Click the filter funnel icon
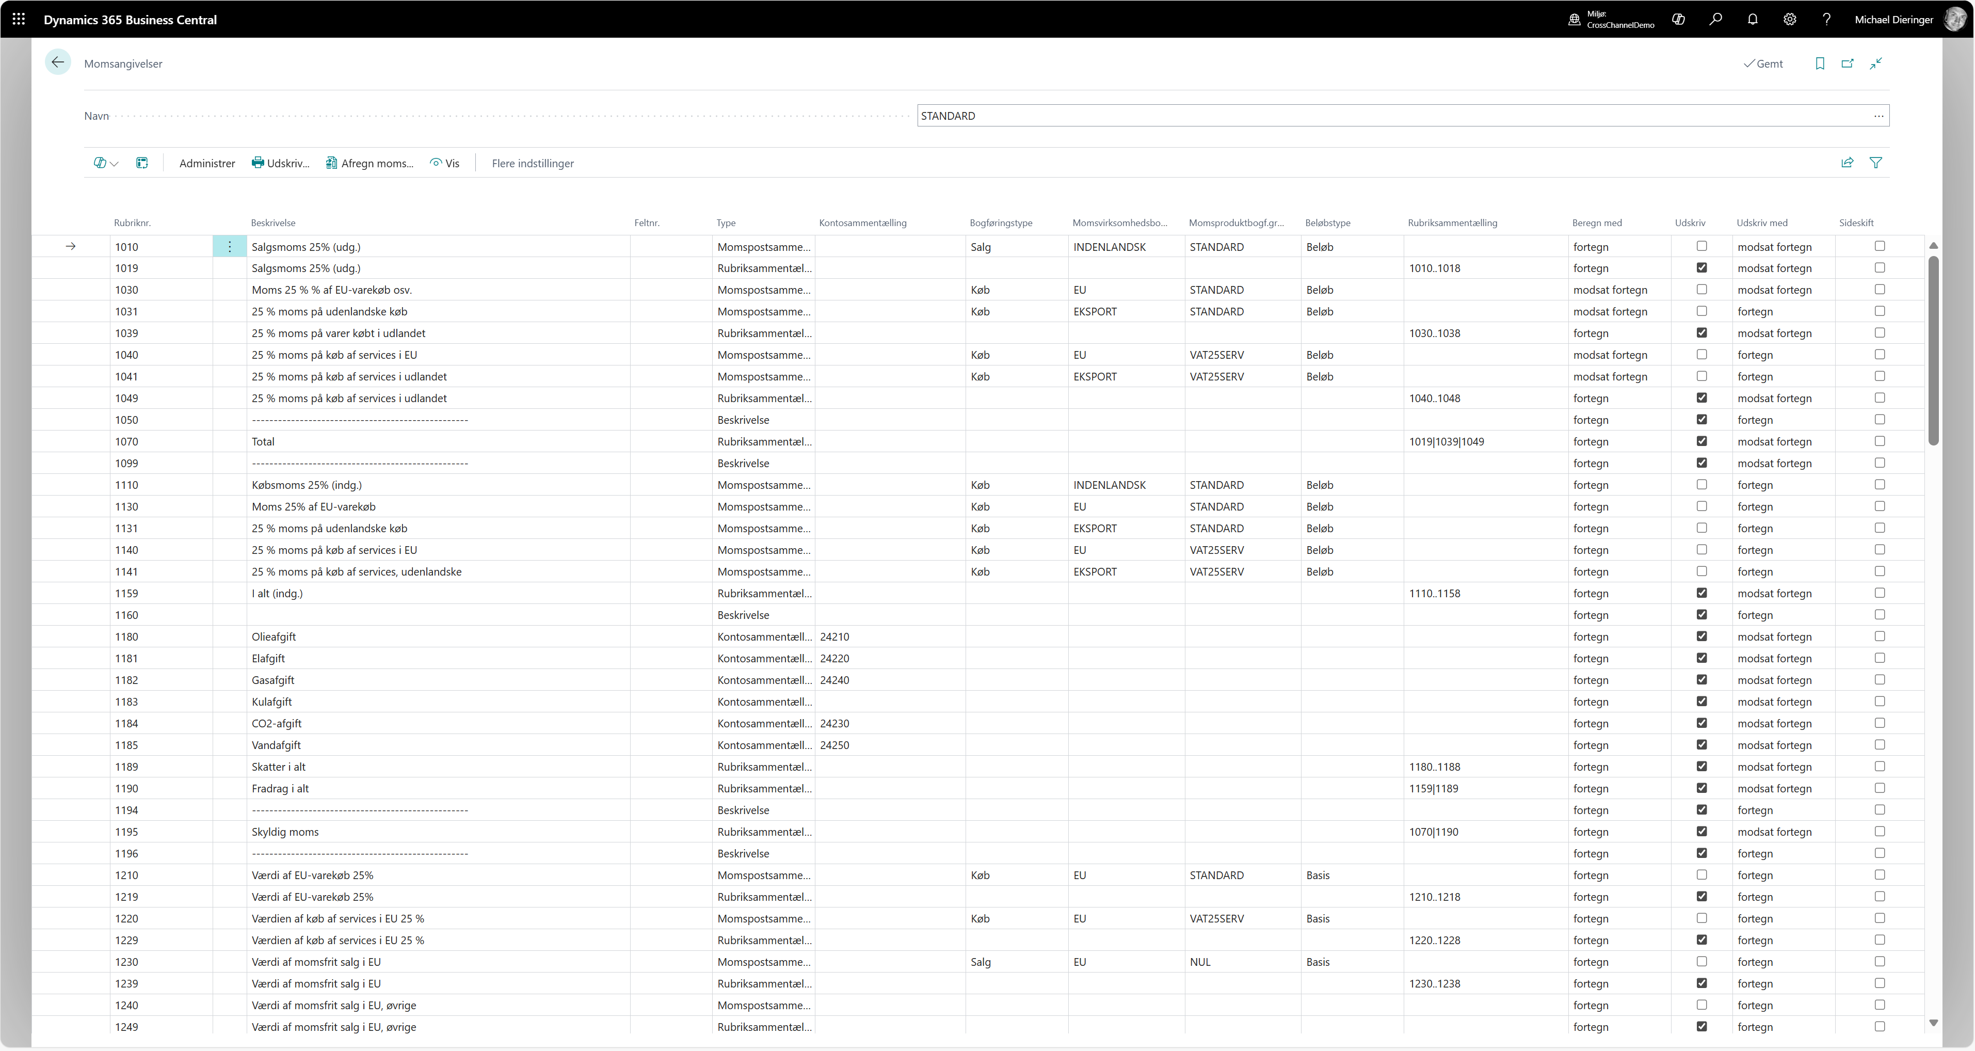This screenshot has height=1051, width=1975. click(x=1875, y=163)
